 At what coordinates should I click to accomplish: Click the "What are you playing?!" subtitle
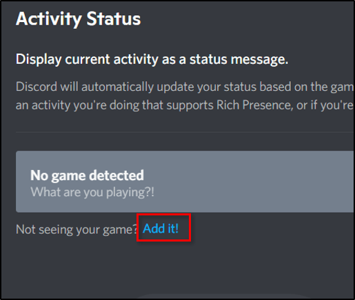[92, 192]
